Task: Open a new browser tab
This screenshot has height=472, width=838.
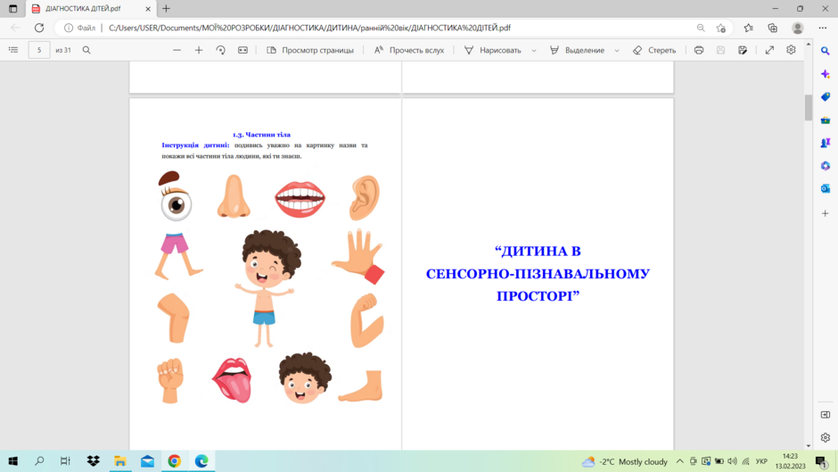Action: (x=166, y=9)
